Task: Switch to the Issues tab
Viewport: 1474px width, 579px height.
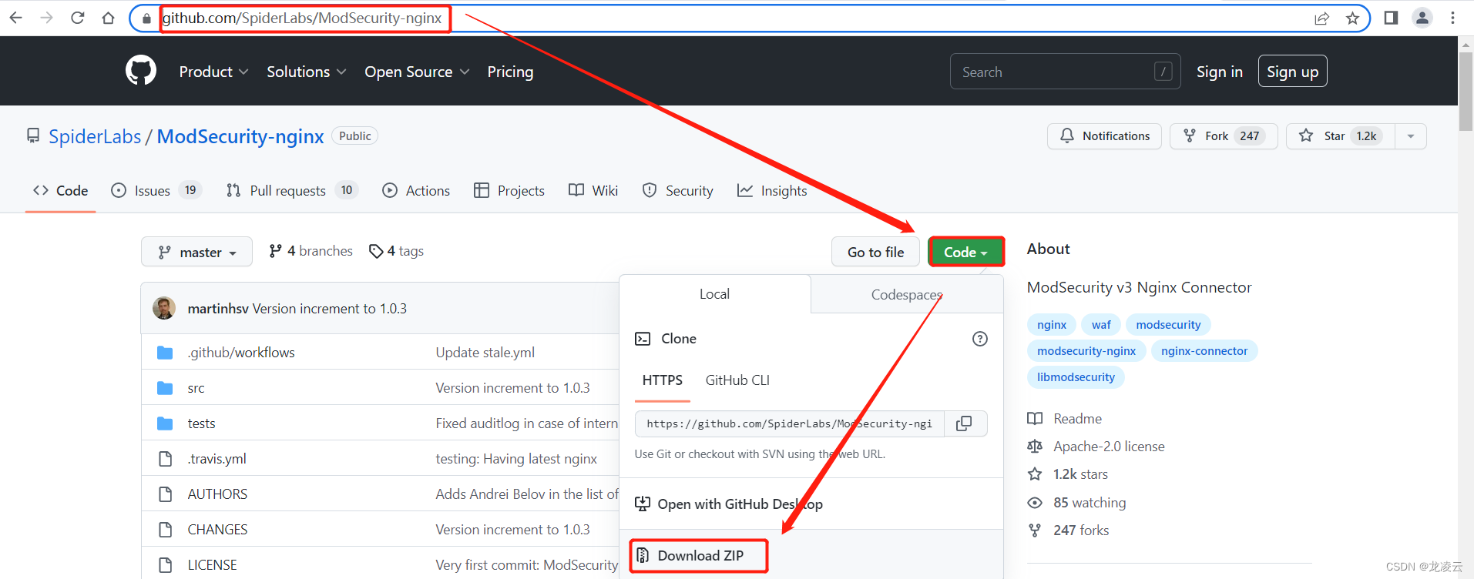Action: click(156, 190)
